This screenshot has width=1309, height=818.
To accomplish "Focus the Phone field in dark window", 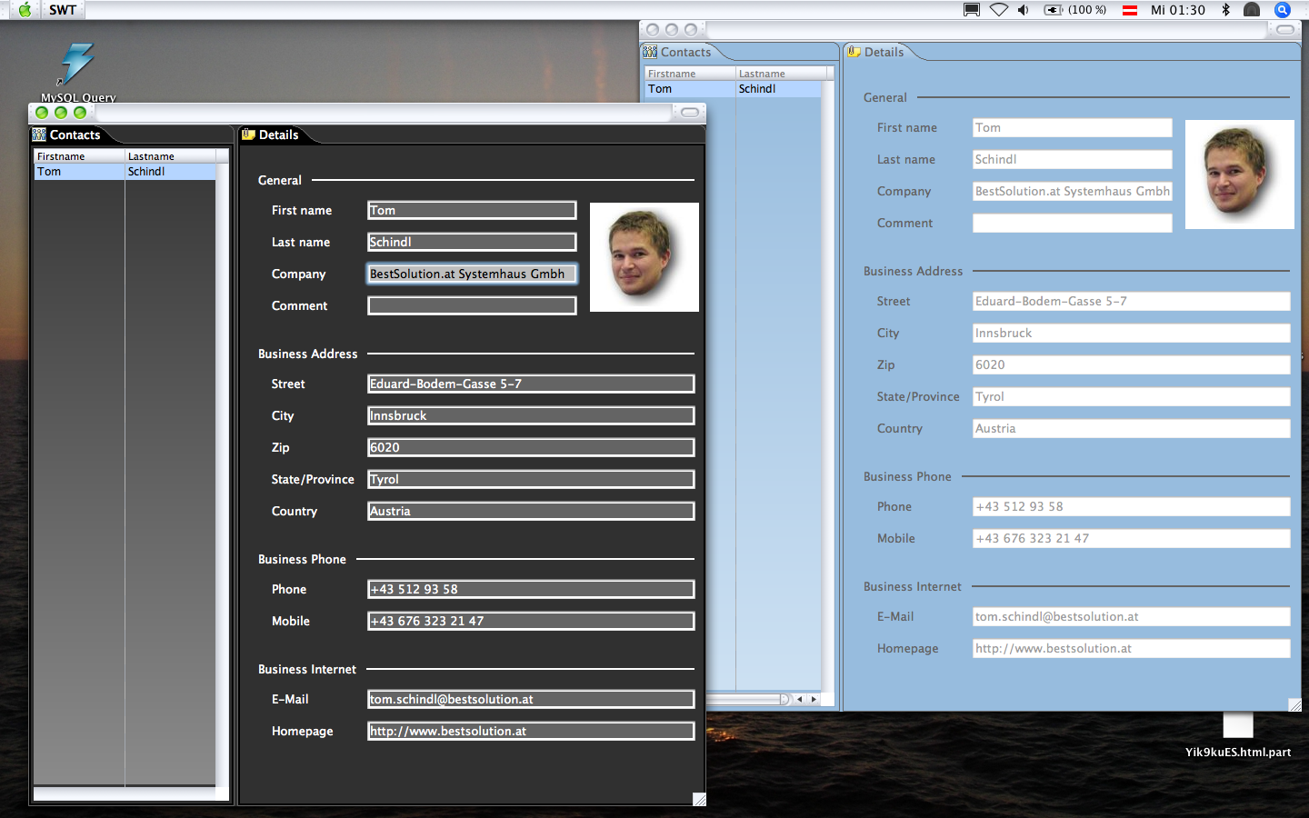I will click(x=531, y=590).
